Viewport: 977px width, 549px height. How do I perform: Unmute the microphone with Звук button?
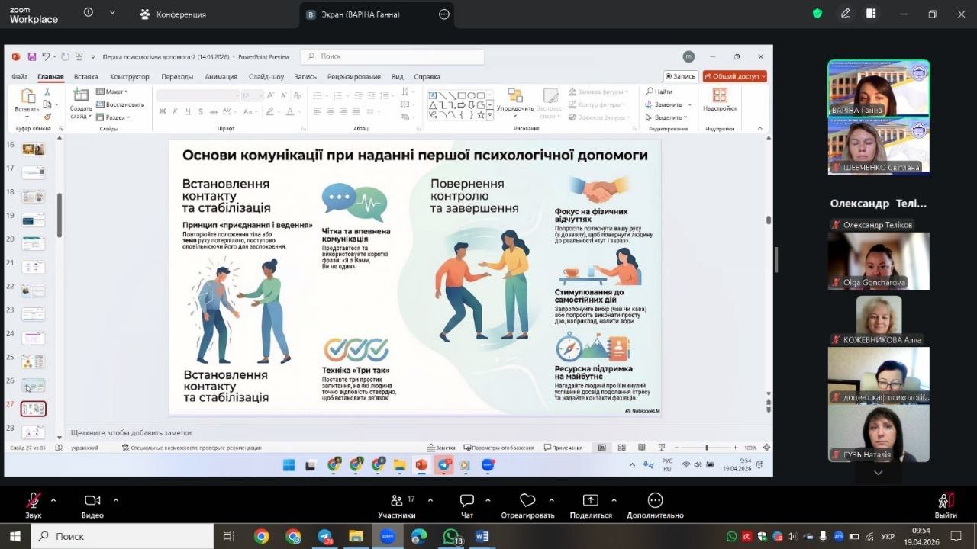(x=34, y=501)
